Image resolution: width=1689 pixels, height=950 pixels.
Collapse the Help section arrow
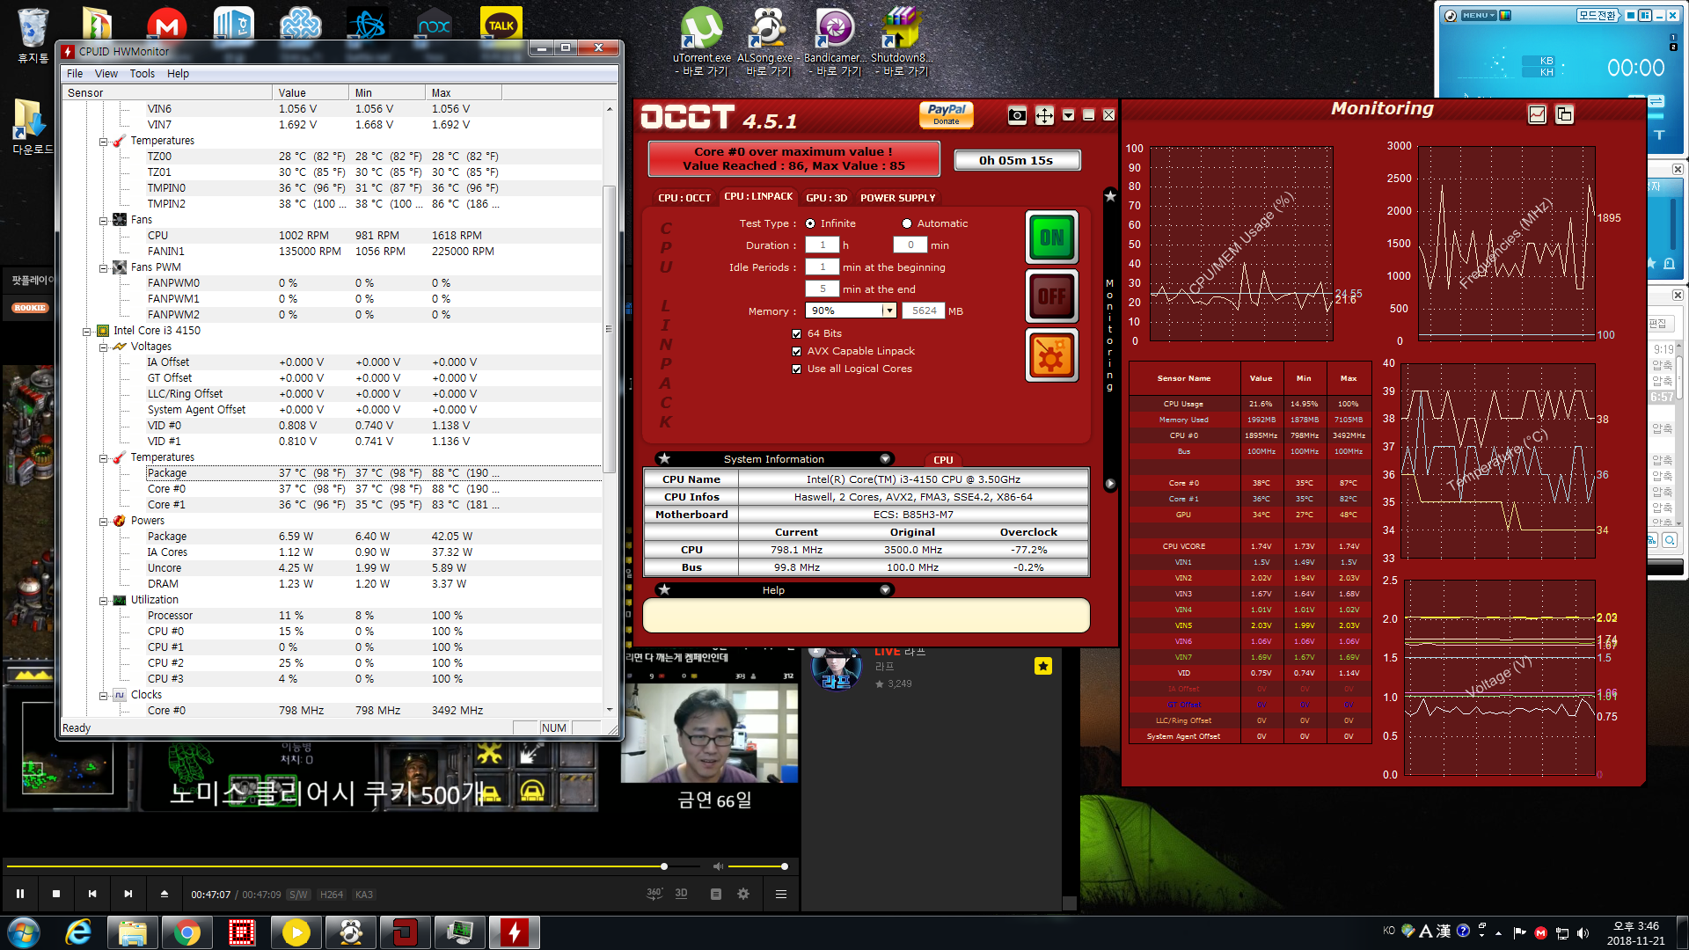click(885, 590)
